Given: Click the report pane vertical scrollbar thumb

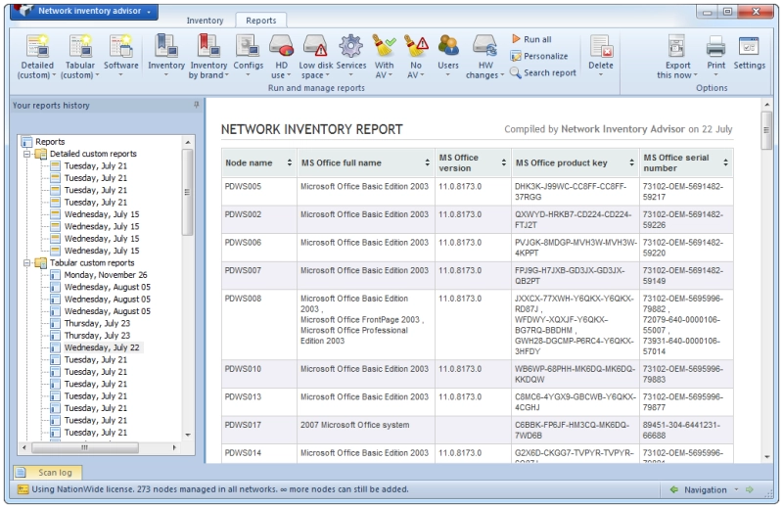Looking at the screenshot, I should click(x=766, y=130).
